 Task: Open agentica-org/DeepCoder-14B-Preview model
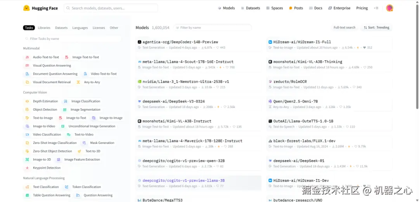pyautogui.click(x=198, y=45)
